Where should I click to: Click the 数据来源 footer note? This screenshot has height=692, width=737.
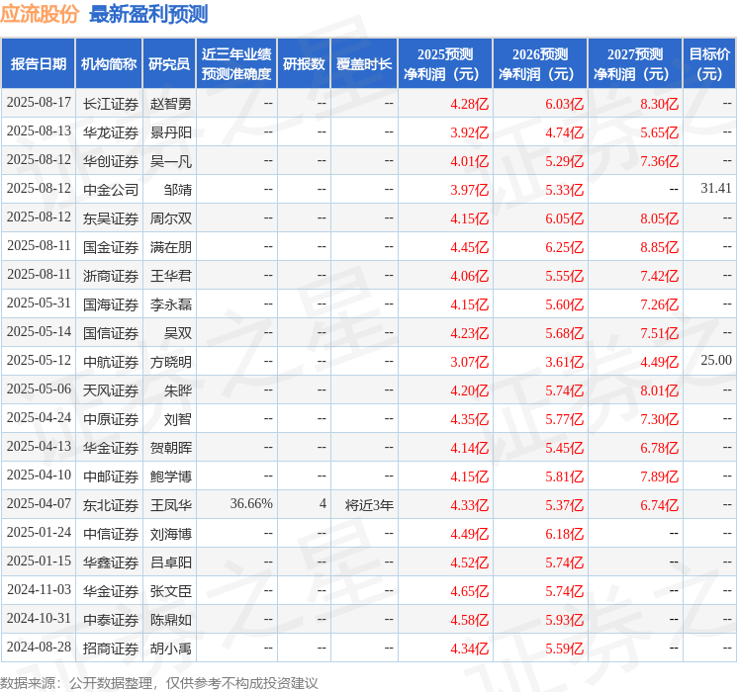(159, 682)
